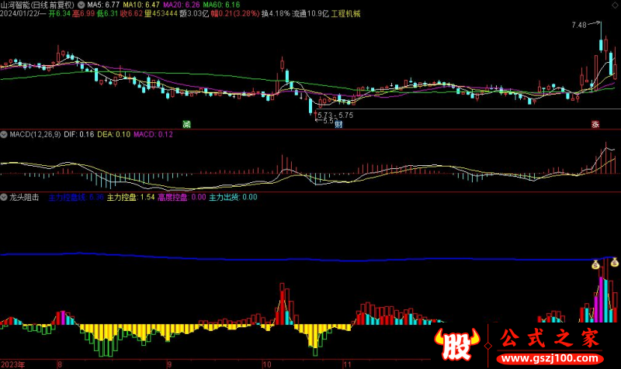Click the blue 主力控盘线 line in bottom panel

[233, 257]
